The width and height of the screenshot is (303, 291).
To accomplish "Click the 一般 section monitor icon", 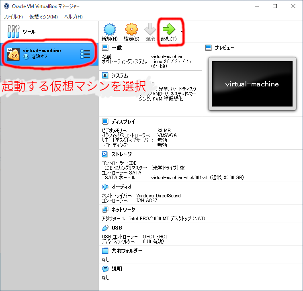I will tap(105, 48).
